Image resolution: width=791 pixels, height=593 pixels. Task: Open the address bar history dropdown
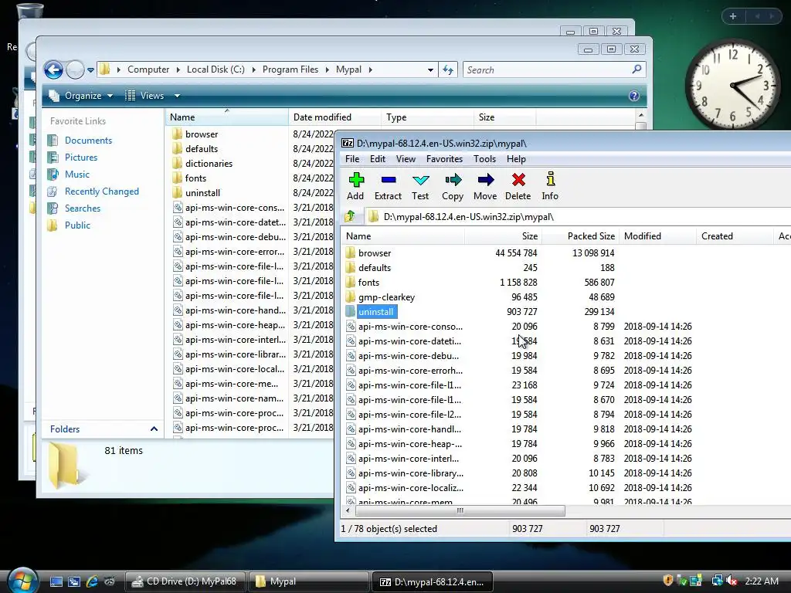click(430, 69)
